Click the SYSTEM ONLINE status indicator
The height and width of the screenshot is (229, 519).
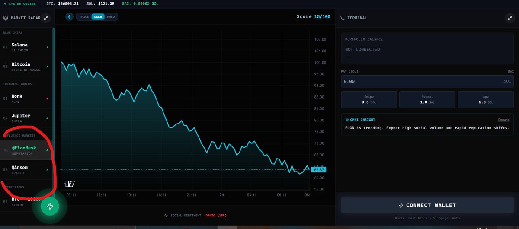(x=19, y=3)
